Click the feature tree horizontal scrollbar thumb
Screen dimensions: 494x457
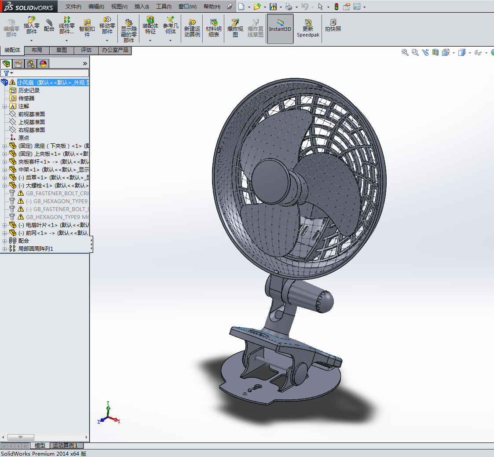tap(20, 437)
